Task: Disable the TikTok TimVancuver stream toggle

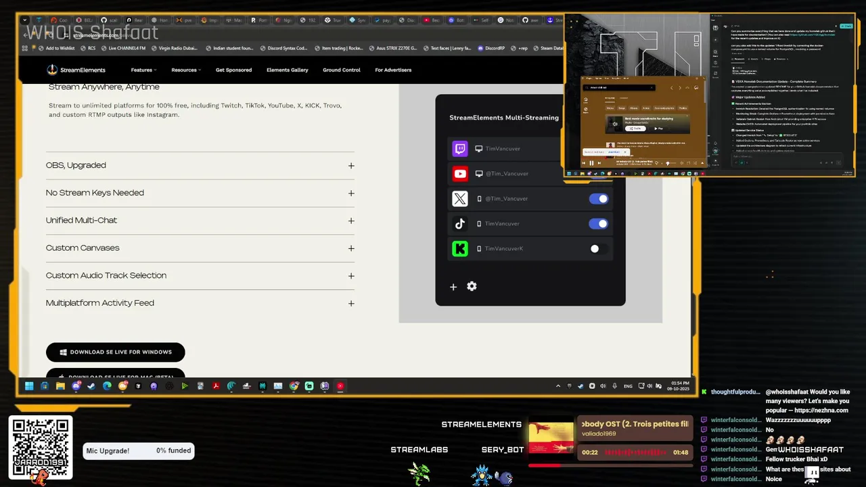Action: click(x=599, y=224)
